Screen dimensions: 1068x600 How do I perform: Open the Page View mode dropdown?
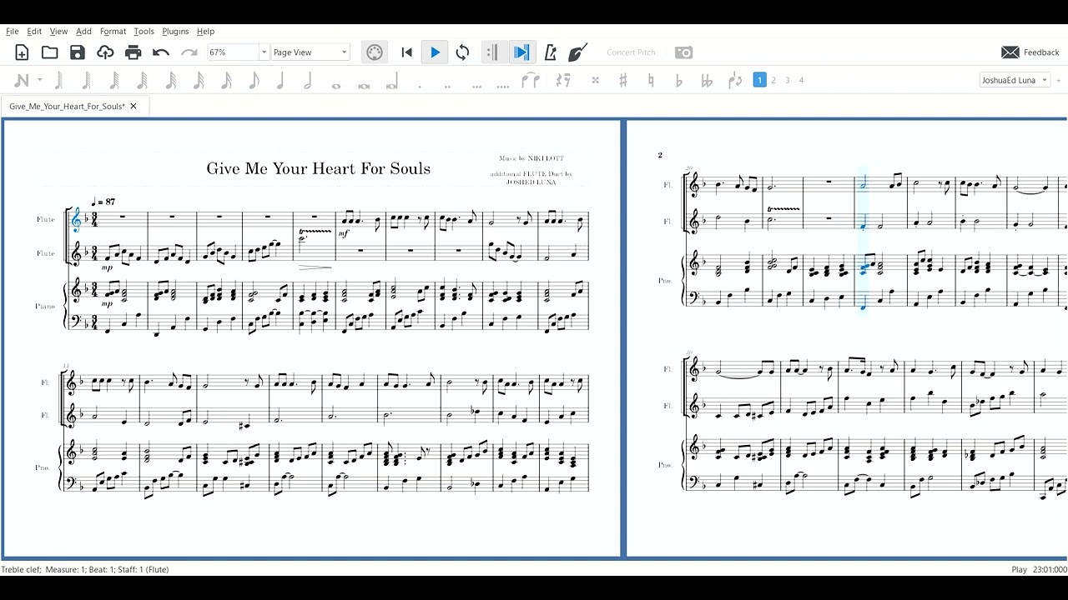(310, 52)
